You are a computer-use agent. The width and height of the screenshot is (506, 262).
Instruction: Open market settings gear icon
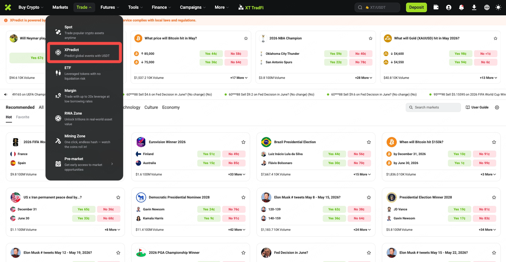[497, 107]
